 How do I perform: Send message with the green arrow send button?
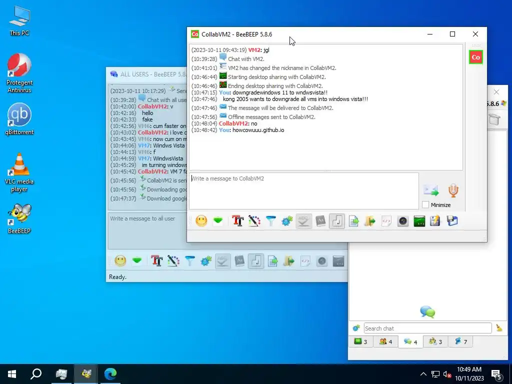(431, 190)
